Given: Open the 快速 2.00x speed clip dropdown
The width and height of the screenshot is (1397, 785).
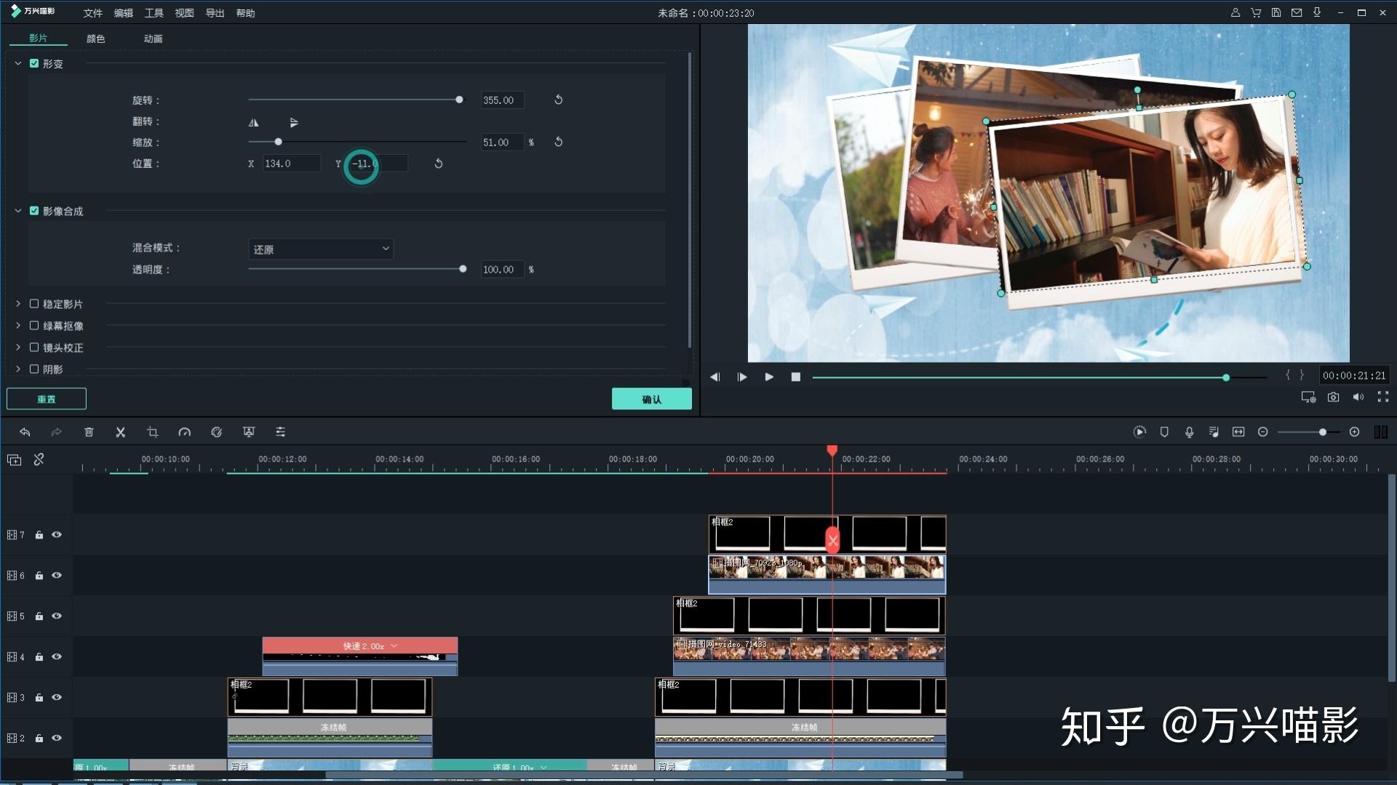Looking at the screenshot, I should [x=394, y=645].
